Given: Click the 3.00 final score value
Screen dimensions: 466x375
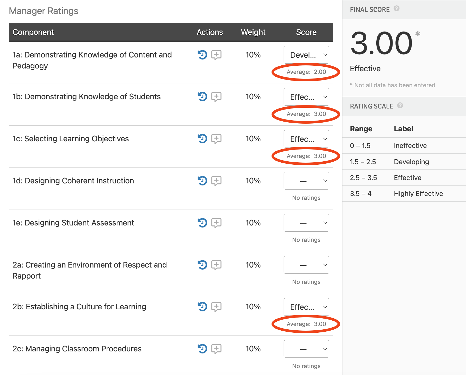Looking at the screenshot, I should click(x=381, y=43).
